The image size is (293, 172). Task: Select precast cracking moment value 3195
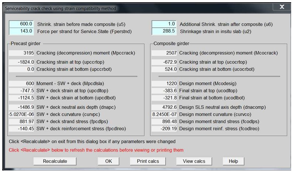click(x=21, y=53)
